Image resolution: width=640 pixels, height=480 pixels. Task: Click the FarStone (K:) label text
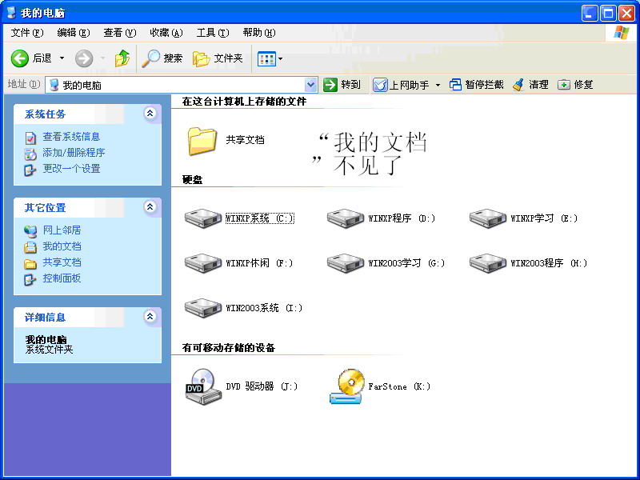pyautogui.click(x=399, y=386)
